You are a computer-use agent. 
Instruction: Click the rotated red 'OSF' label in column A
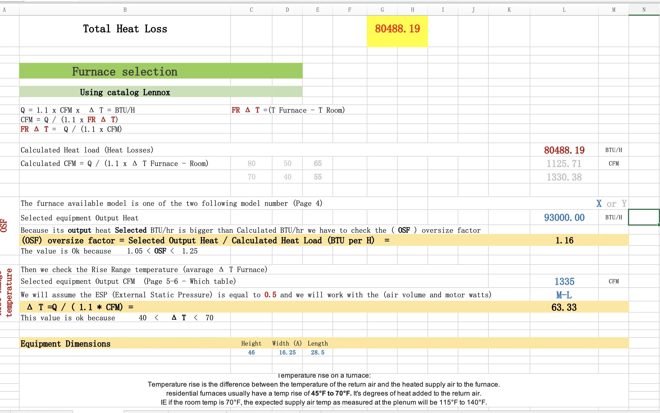coord(4,226)
